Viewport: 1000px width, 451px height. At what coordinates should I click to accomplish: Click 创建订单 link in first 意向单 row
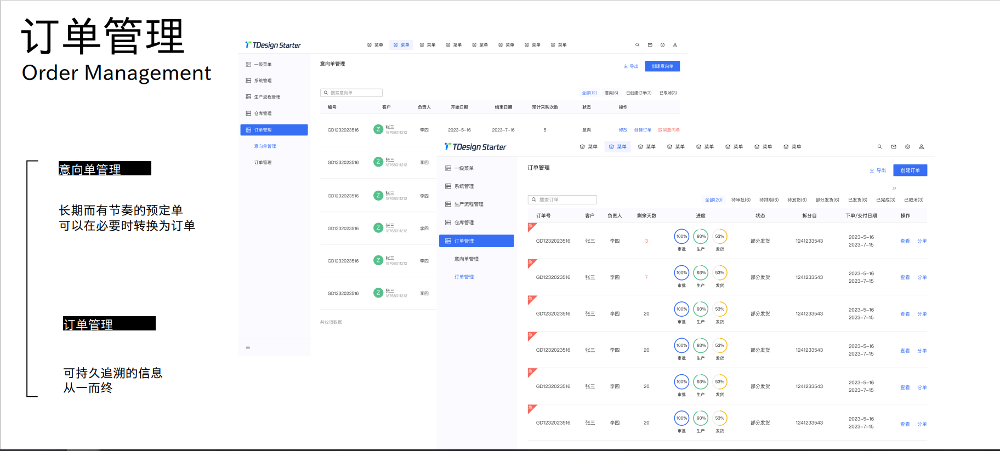click(643, 130)
